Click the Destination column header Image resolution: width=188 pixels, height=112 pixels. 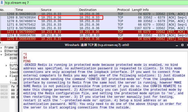click(x=97, y=10)
